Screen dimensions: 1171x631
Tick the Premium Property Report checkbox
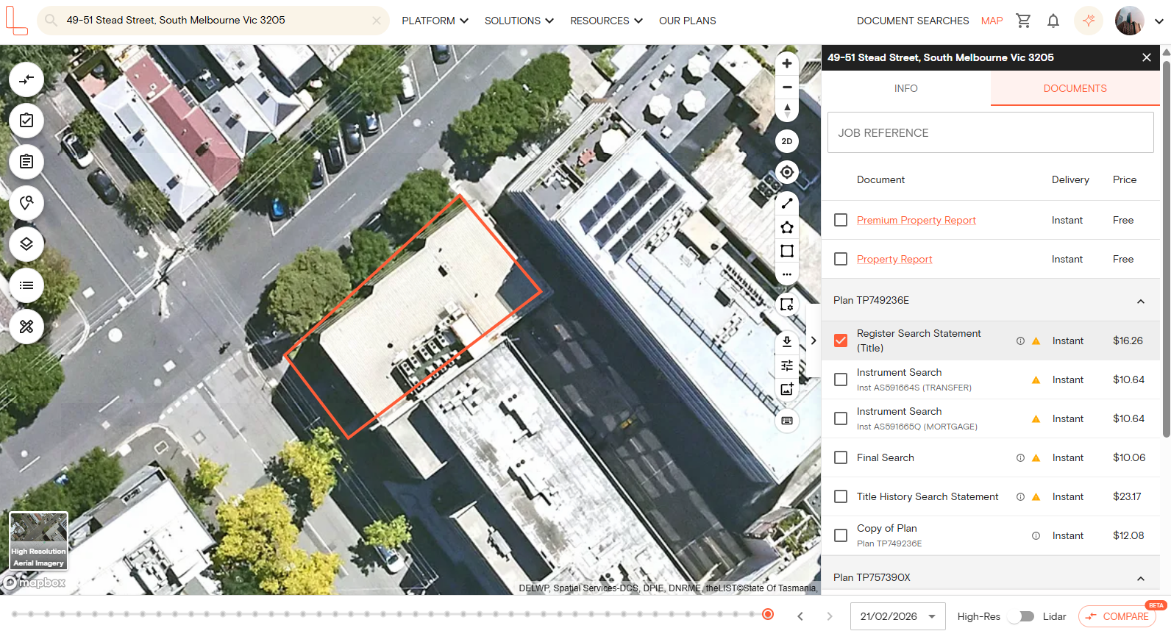coord(841,220)
